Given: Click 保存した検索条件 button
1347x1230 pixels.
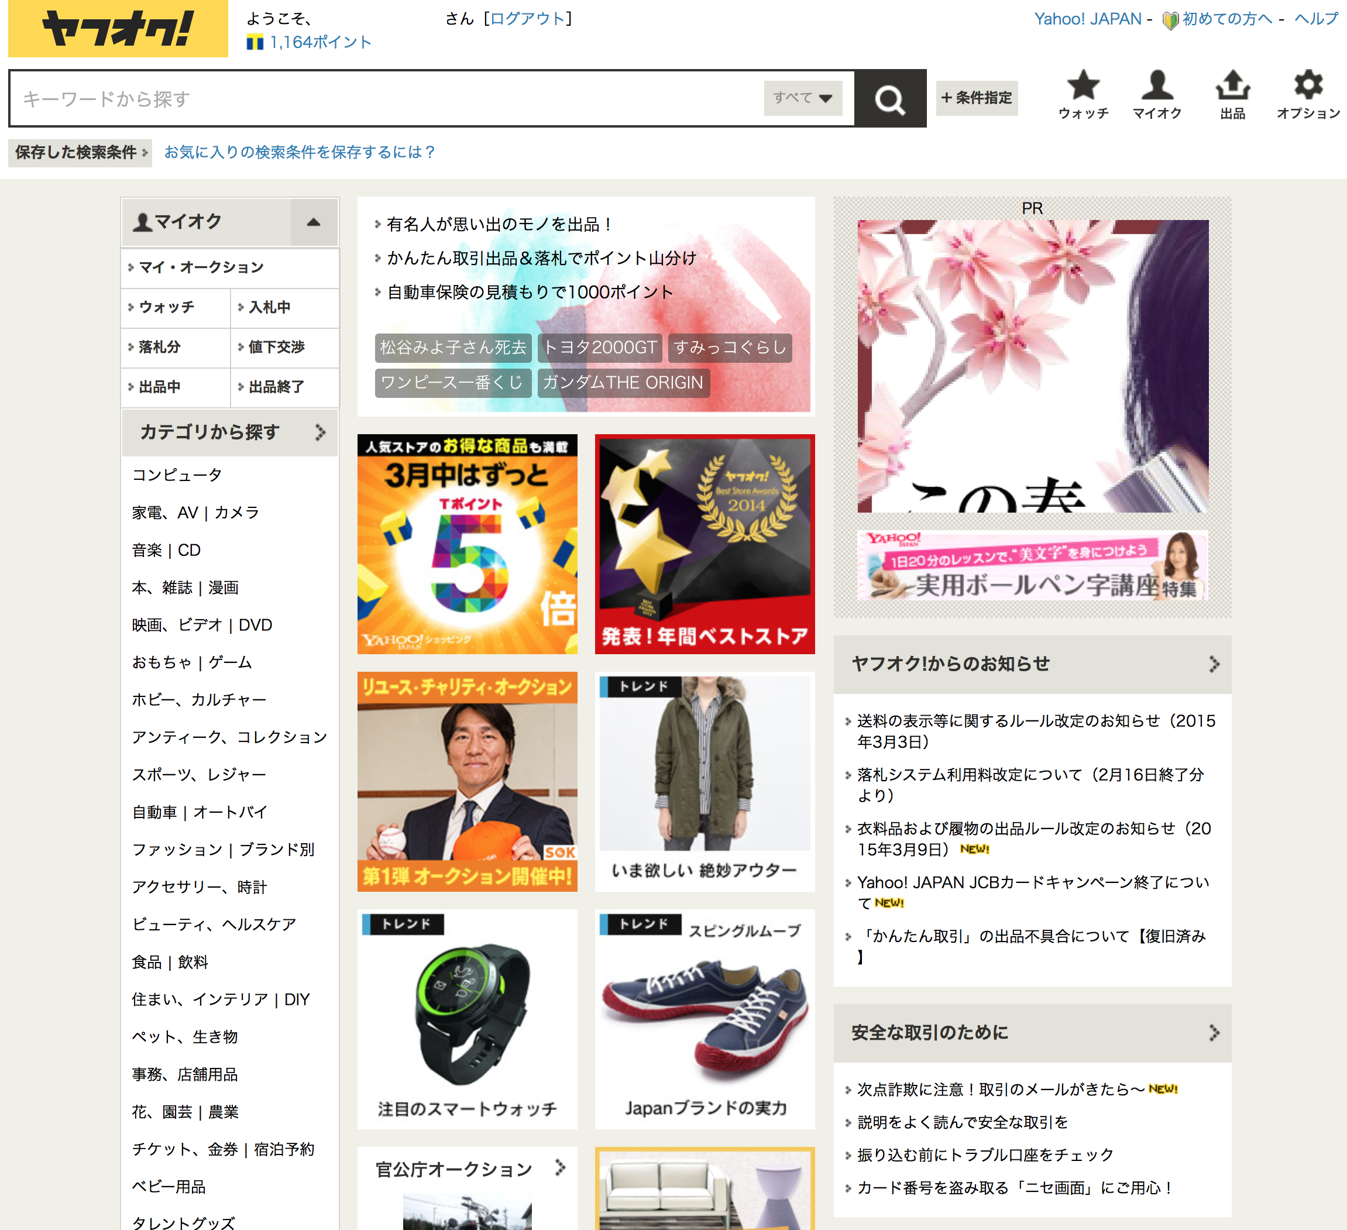Looking at the screenshot, I should tap(80, 152).
